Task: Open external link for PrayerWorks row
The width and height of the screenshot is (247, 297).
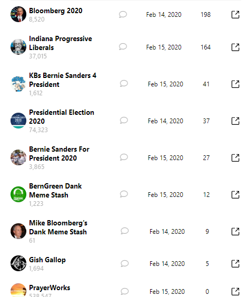Action: 235,292
